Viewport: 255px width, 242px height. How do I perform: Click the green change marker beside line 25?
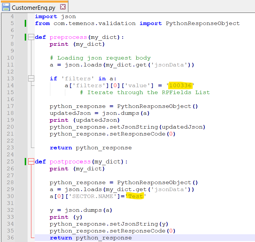point(26,162)
